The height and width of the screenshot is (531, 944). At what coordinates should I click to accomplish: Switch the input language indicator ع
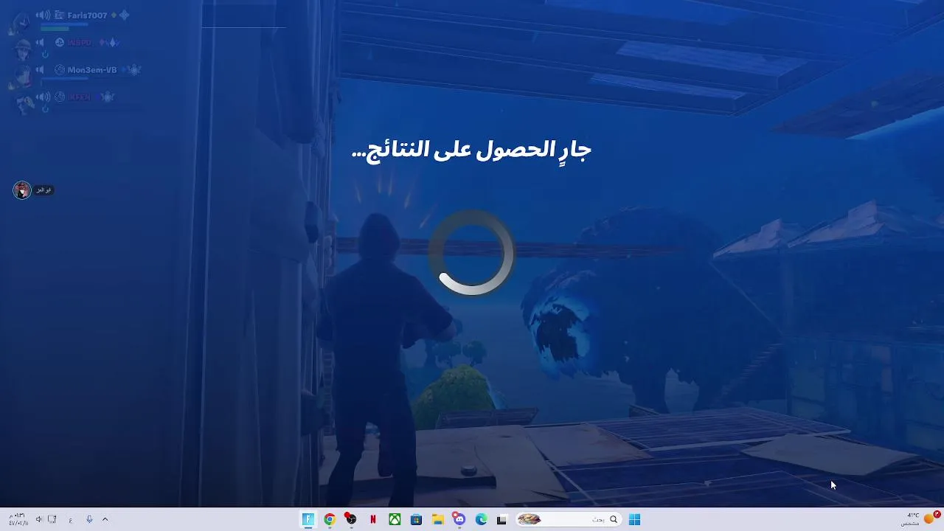70,519
